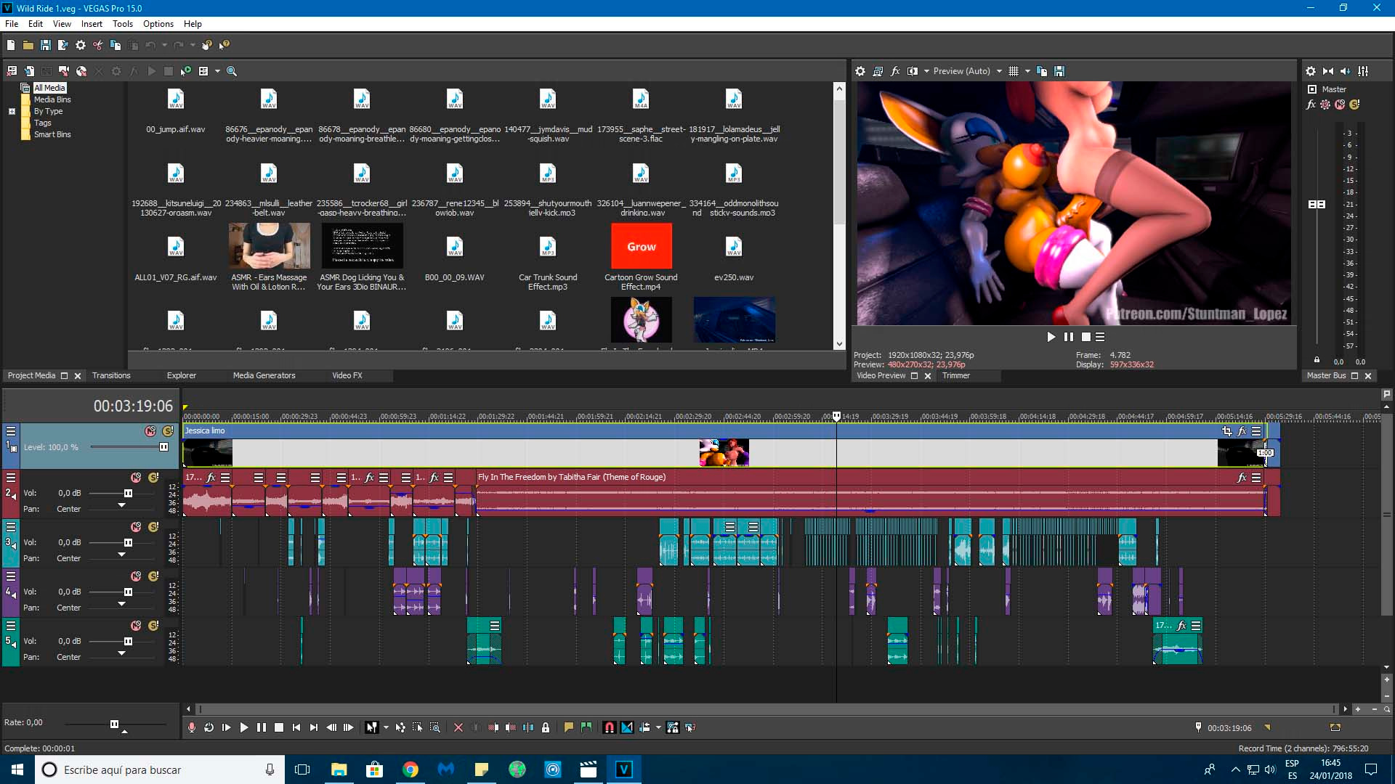The height and width of the screenshot is (784, 1395).
Task: Expand the By Type media tree node
Action: (12, 111)
